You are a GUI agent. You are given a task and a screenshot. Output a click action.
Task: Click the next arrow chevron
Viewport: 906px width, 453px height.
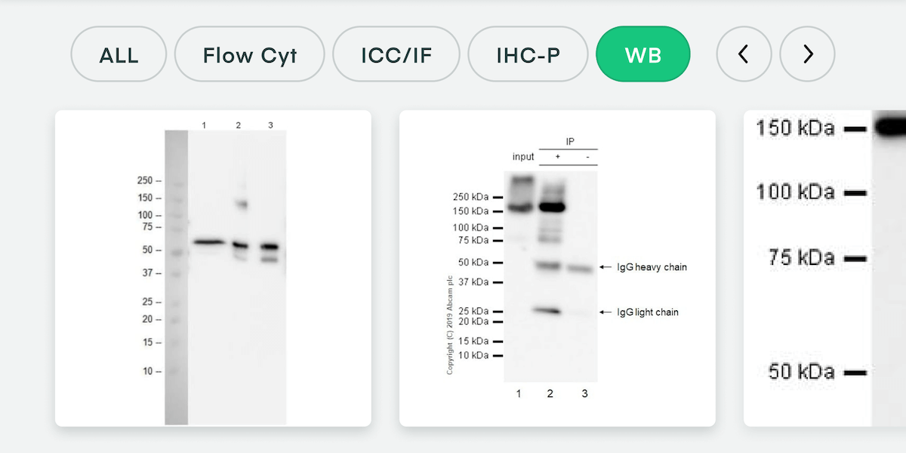coord(807,54)
